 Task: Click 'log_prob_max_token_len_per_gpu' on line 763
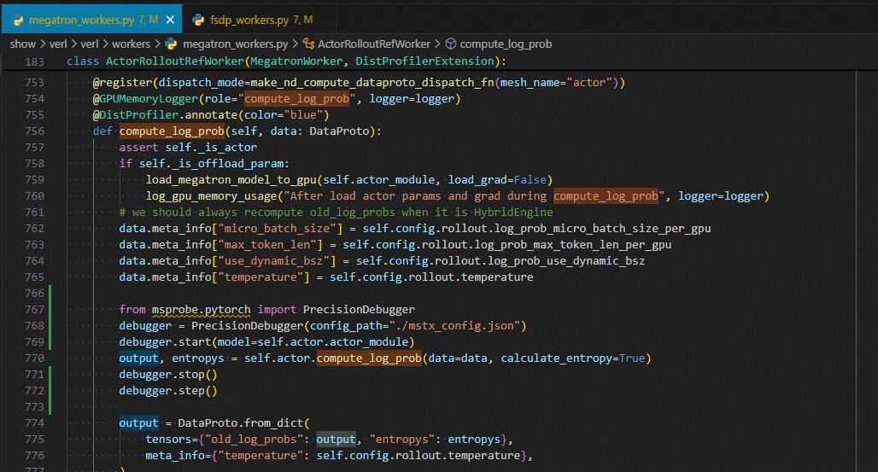click(572, 245)
